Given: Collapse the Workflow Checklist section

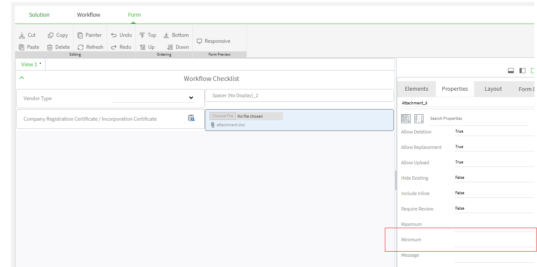Looking at the screenshot, I should coord(22,78).
